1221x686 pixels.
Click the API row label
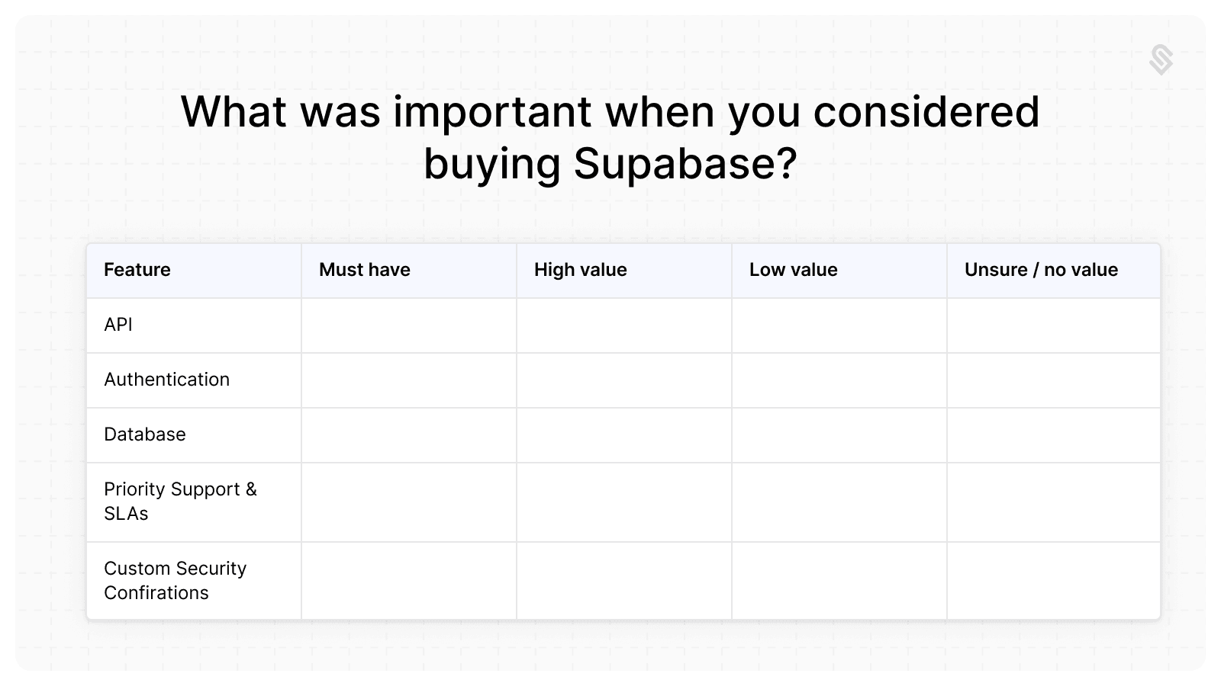coord(118,325)
